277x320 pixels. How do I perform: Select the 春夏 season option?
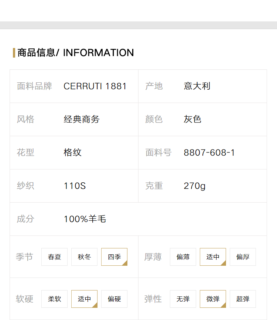(x=54, y=257)
